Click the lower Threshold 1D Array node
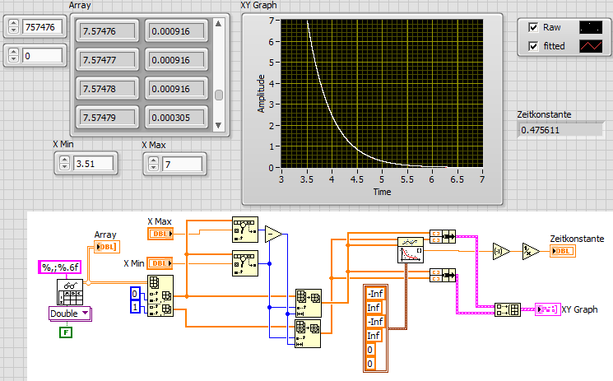613x381 pixels. pyautogui.click(x=245, y=263)
